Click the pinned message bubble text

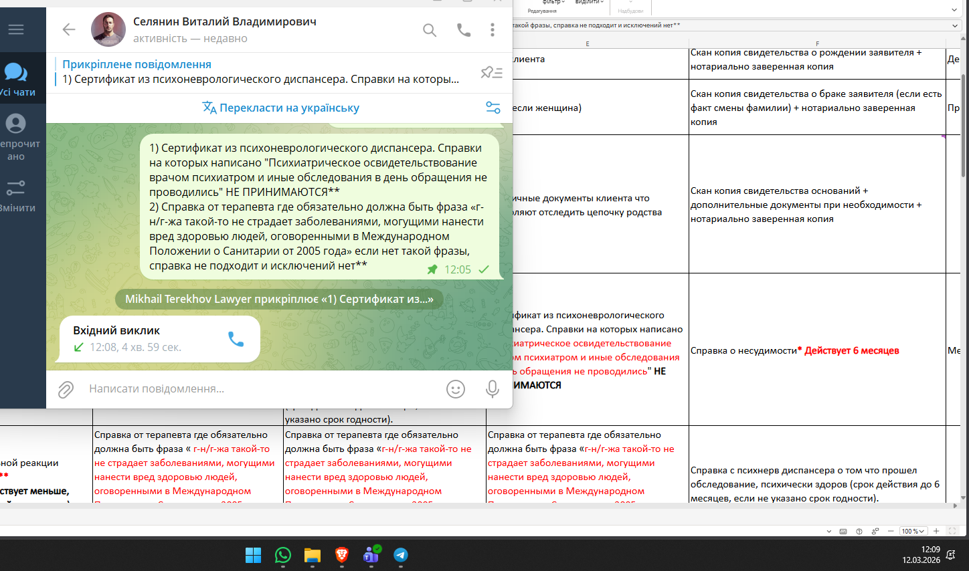tap(319, 207)
